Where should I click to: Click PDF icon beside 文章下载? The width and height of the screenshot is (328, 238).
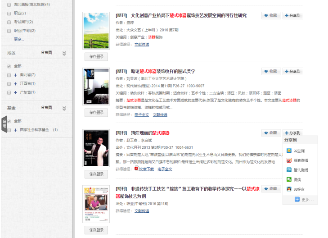(137, 168)
